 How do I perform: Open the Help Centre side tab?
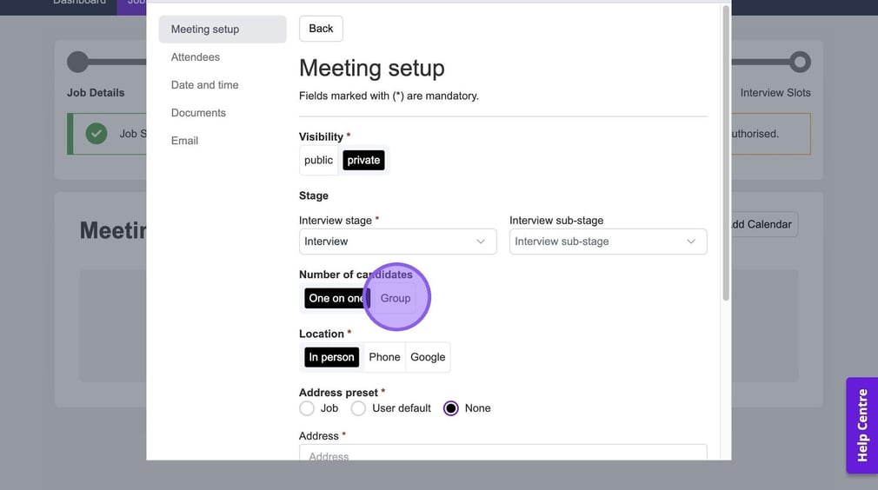[x=861, y=425]
